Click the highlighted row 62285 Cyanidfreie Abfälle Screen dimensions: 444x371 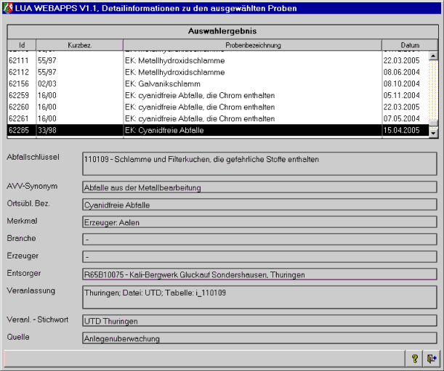tap(218, 130)
